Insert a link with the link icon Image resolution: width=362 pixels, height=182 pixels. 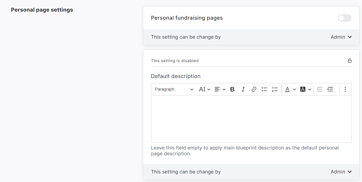254,89
